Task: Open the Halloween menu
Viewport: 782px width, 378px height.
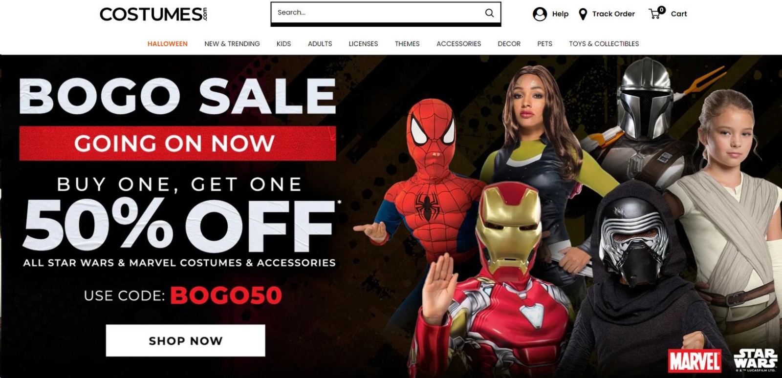Action: (x=168, y=43)
